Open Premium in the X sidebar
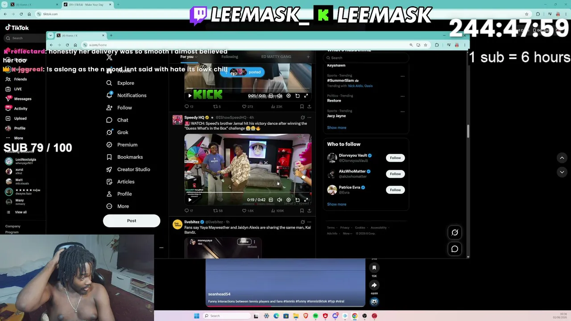The width and height of the screenshot is (571, 321). coord(122,145)
